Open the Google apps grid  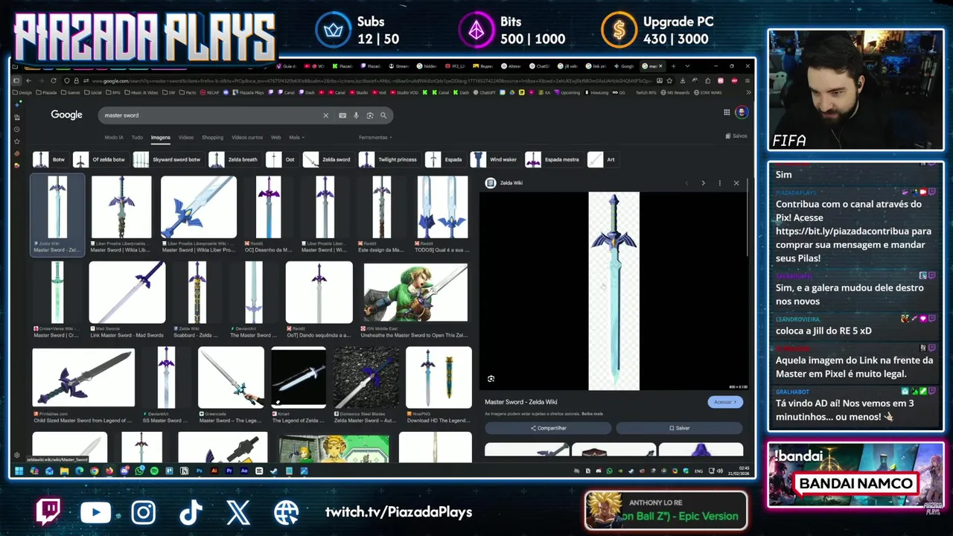[x=727, y=112]
